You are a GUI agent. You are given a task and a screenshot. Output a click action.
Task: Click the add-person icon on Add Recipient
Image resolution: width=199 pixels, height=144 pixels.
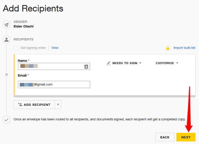point(20,105)
